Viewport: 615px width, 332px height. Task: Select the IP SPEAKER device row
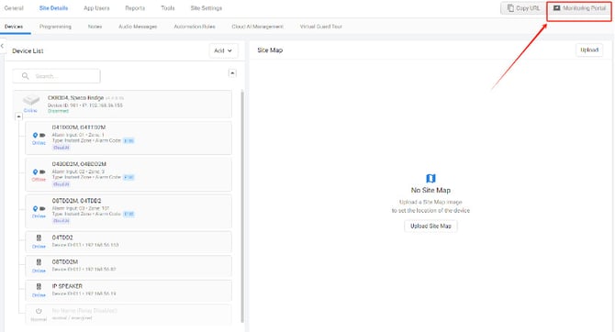129,290
